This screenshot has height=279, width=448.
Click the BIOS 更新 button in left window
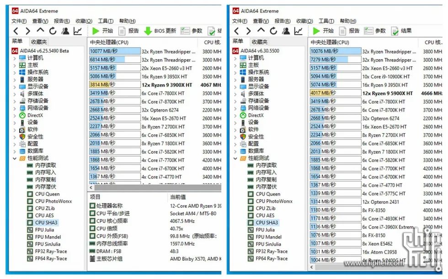click(160, 31)
